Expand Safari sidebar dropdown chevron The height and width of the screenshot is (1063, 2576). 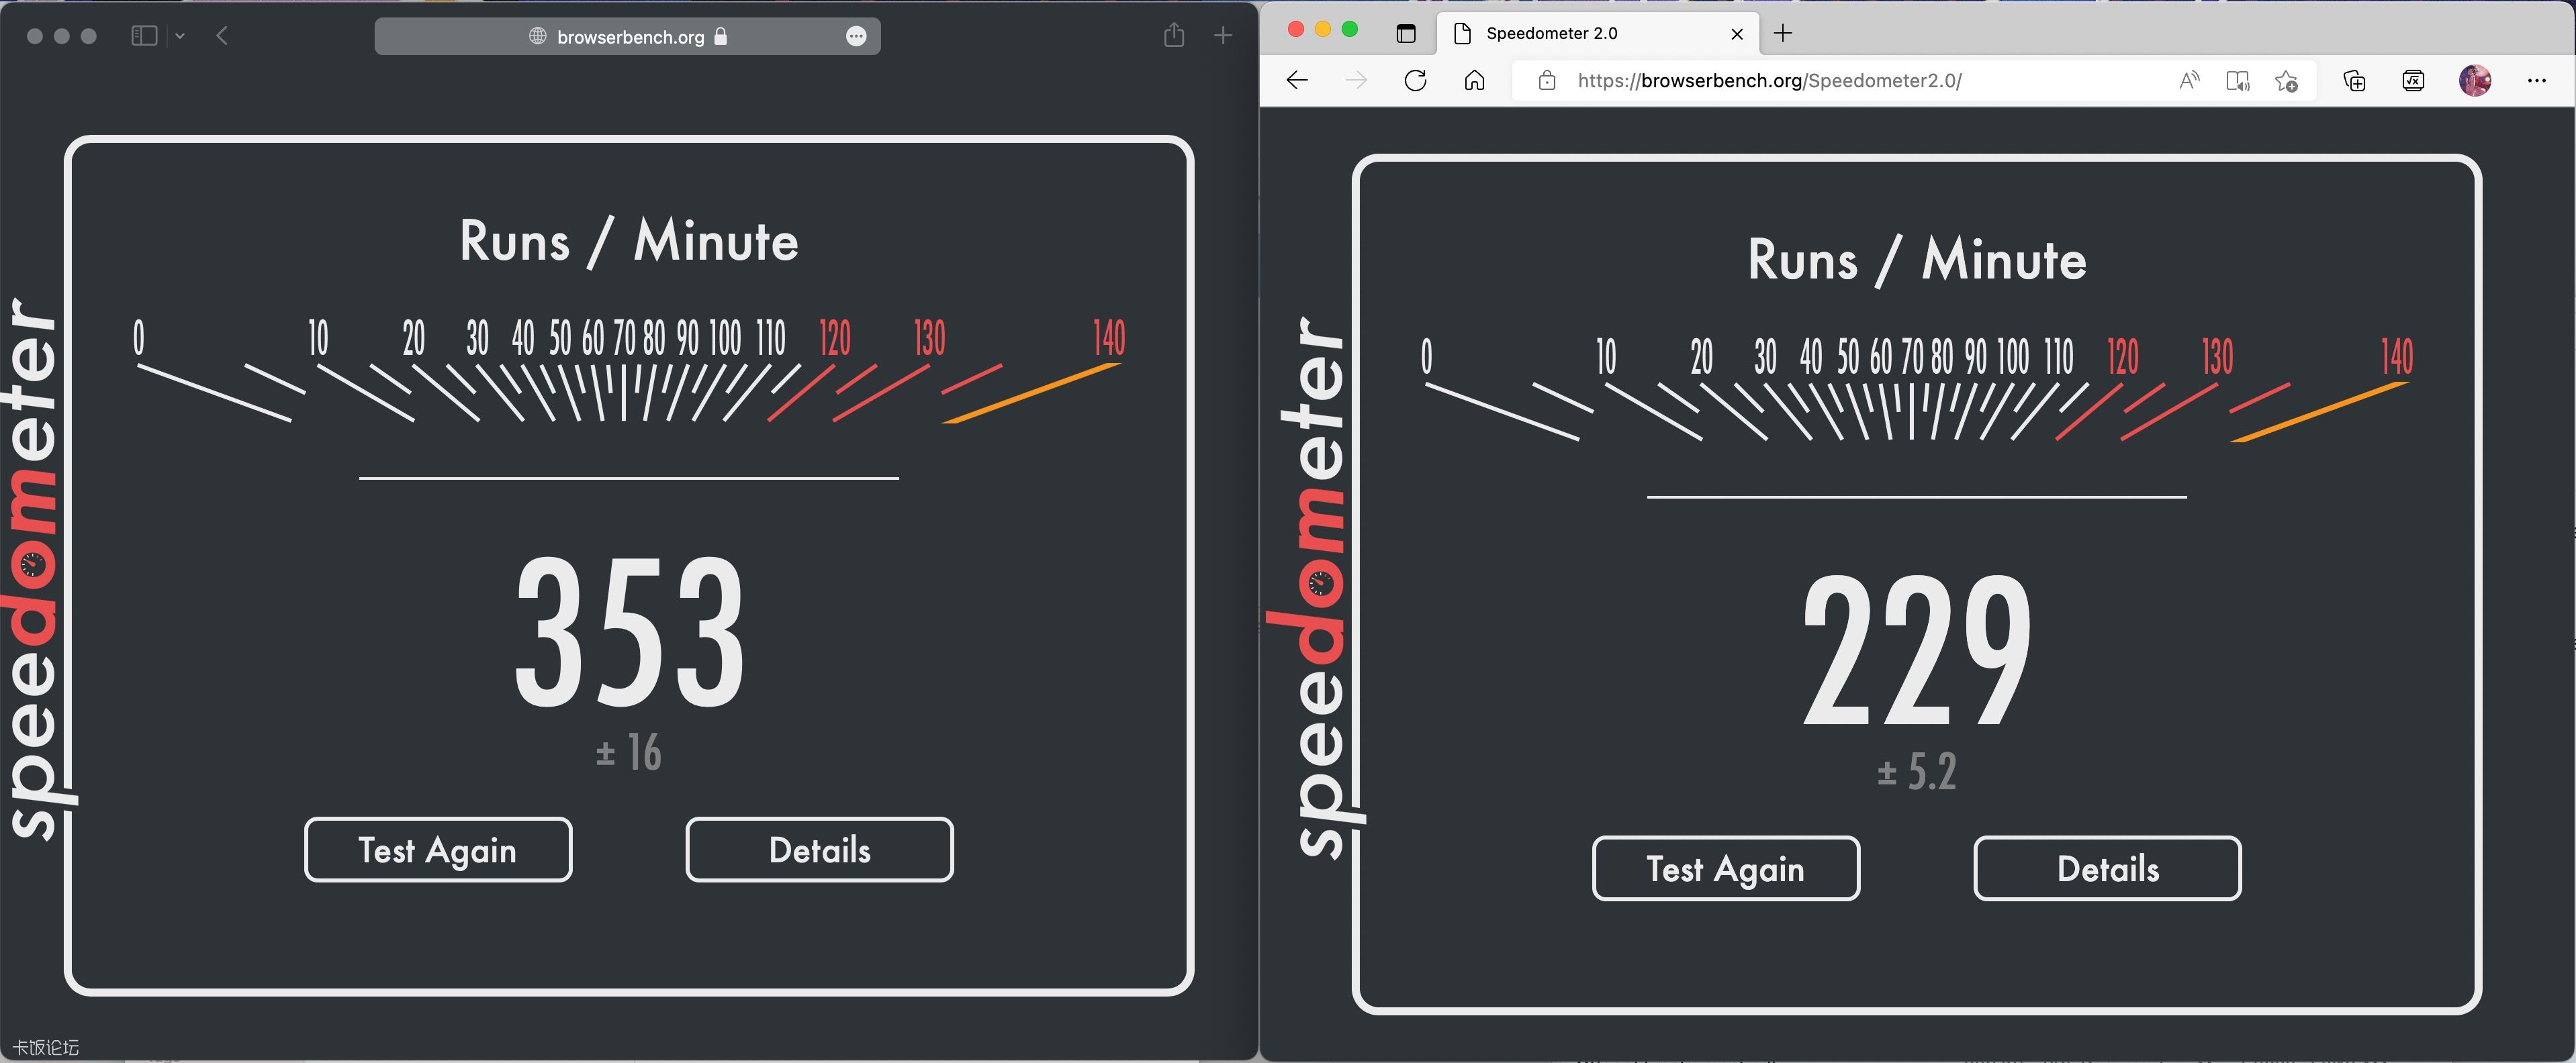coord(180,36)
